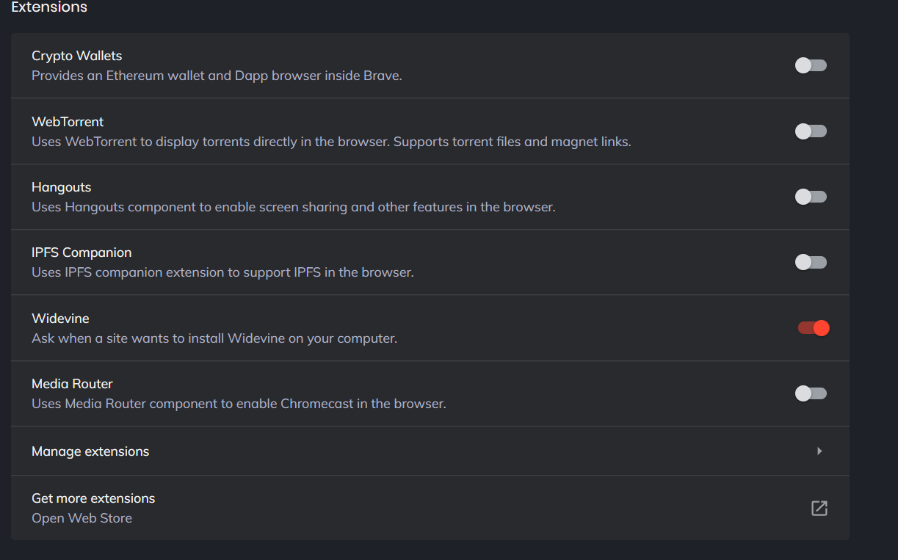Click the WebTorrent description about magnet links
This screenshot has height=560, width=898.
pyautogui.click(x=331, y=142)
